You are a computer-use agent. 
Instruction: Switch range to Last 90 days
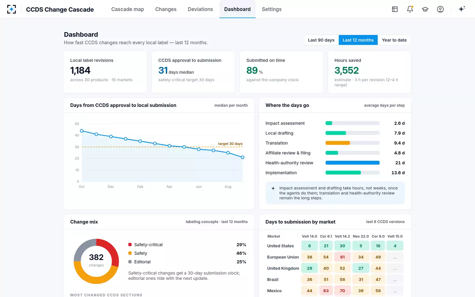point(321,40)
